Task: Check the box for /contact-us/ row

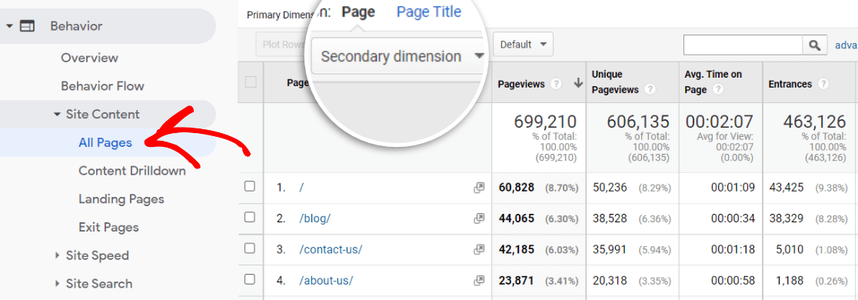Action: pos(250,248)
